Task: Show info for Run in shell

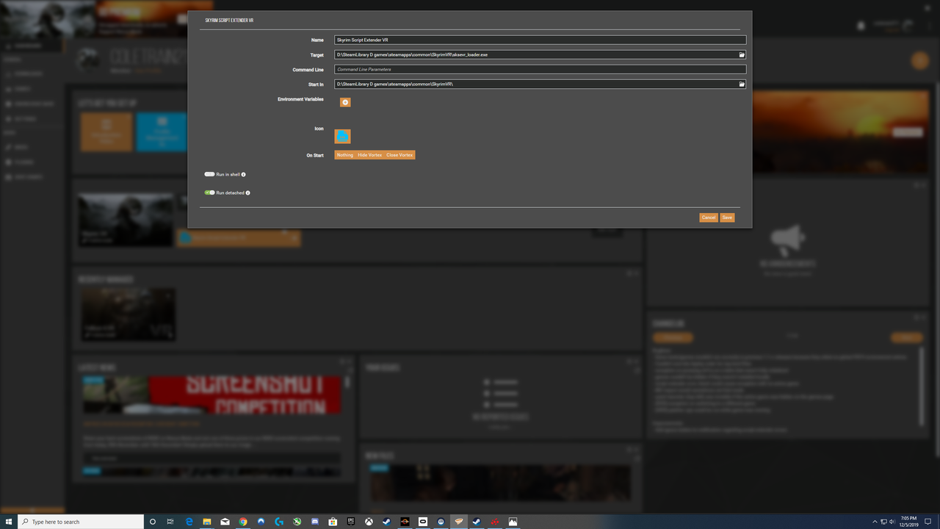Action: pos(244,175)
